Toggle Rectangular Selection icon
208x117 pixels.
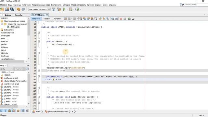(x=96, y=19)
